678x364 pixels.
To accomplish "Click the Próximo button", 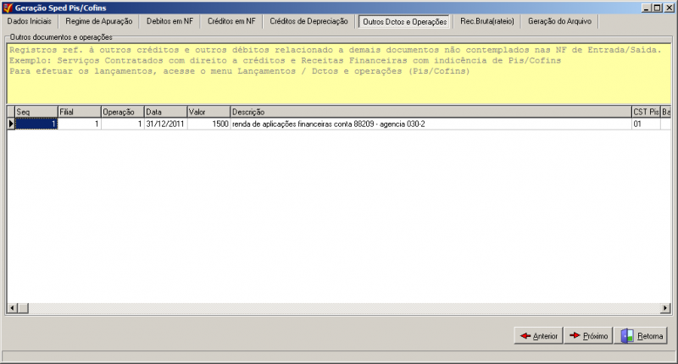I will 588,335.
